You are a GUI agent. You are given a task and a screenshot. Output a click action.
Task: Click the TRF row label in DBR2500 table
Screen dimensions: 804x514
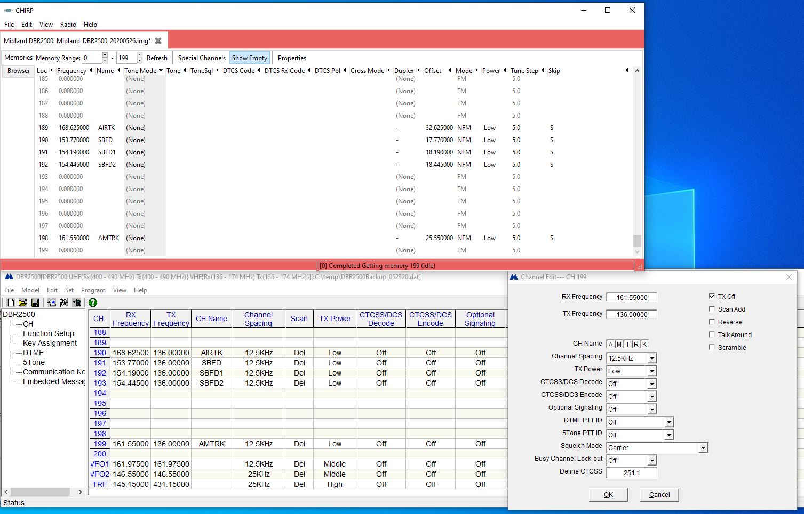pyautogui.click(x=100, y=484)
